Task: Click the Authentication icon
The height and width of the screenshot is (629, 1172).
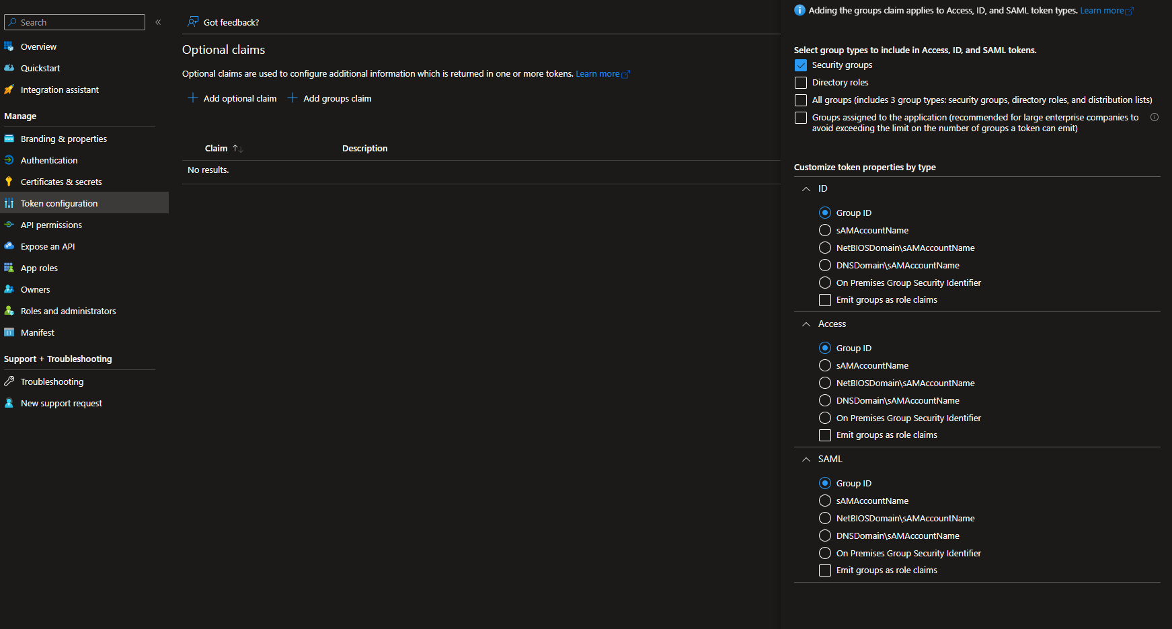Action: pyautogui.click(x=9, y=160)
